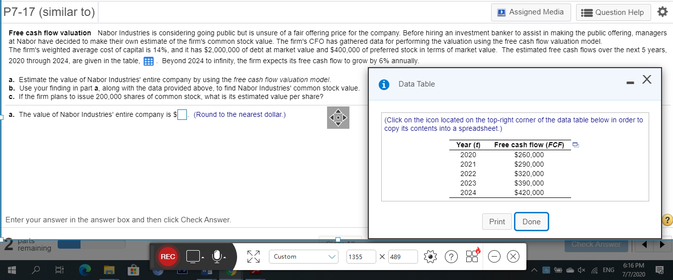Click the answer input box for part a
This screenshot has height=280, width=673.
182,115
